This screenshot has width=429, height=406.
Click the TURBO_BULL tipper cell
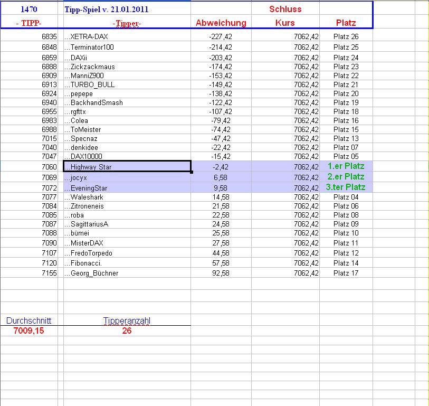click(127, 84)
